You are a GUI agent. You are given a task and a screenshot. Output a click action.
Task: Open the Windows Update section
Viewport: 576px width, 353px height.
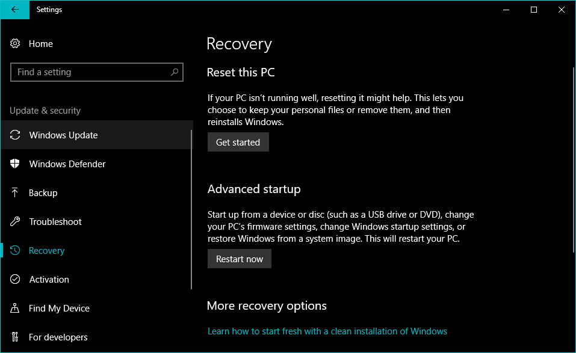tap(63, 135)
